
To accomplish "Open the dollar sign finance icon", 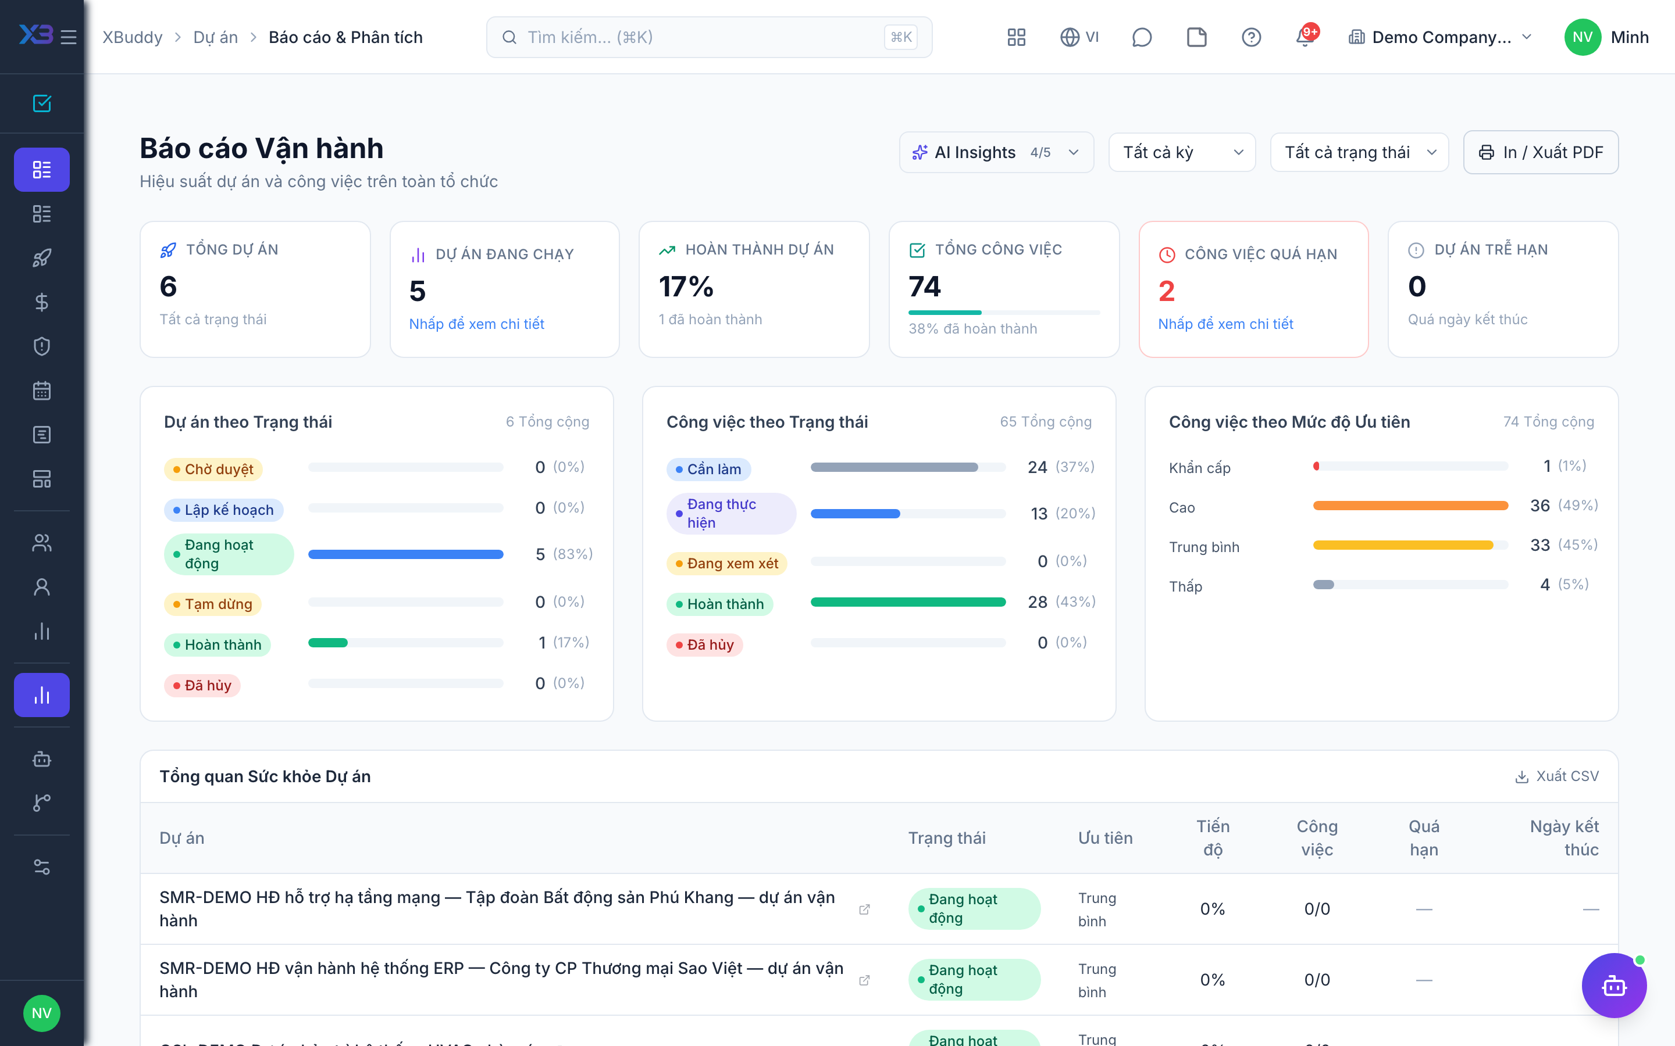I will tap(41, 302).
